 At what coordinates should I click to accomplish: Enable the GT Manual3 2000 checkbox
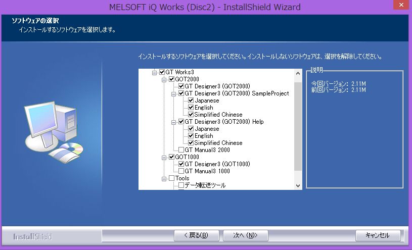coord(181,150)
